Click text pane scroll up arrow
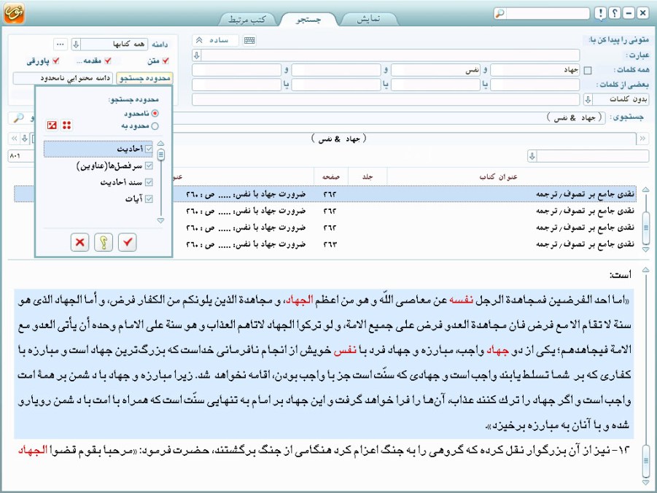 click(x=645, y=270)
